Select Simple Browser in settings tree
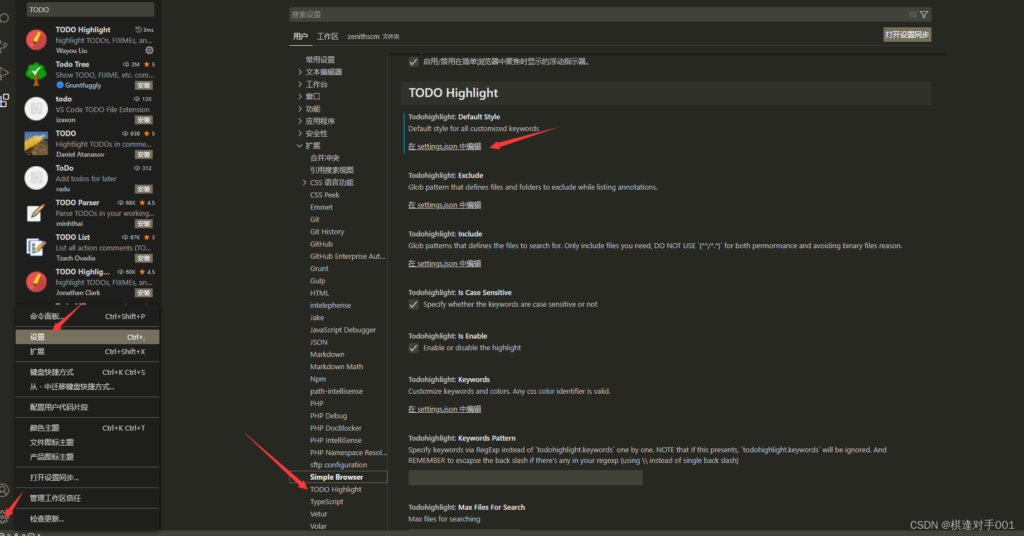1024x536 pixels. click(x=336, y=477)
